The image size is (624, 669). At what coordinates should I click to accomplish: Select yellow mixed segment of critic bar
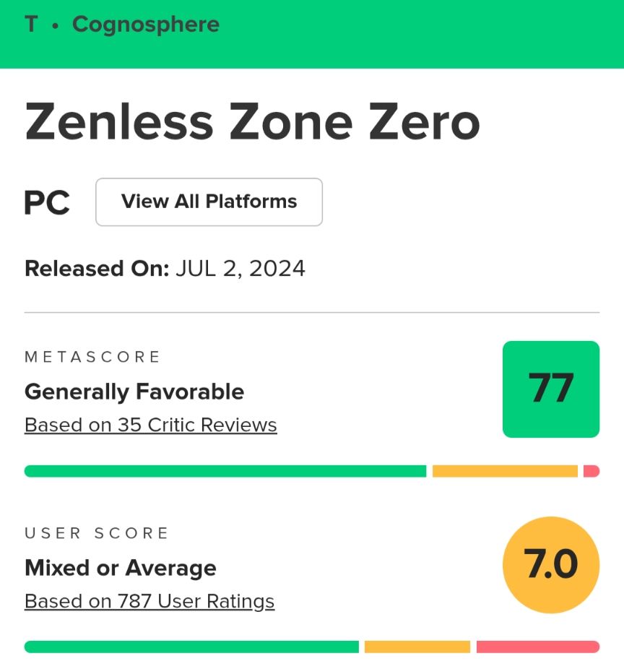pyautogui.click(x=505, y=471)
